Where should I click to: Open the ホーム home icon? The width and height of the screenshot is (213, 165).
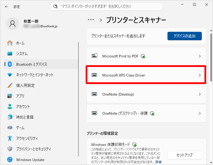tap(10, 43)
